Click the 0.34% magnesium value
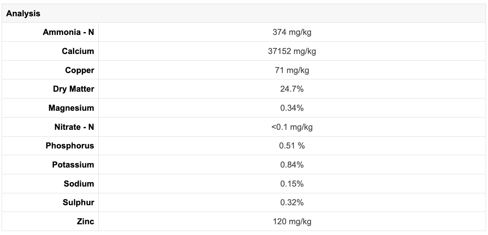The height and width of the screenshot is (235, 488). point(292,108)
